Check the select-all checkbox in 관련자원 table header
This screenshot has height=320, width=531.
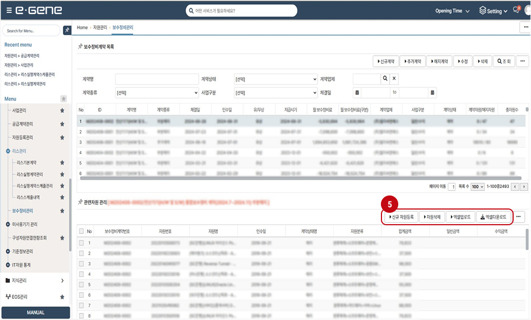[x=81, y=231]
